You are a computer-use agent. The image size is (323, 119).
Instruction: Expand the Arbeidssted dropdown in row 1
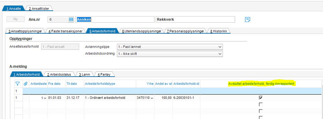tap(45, 98)
